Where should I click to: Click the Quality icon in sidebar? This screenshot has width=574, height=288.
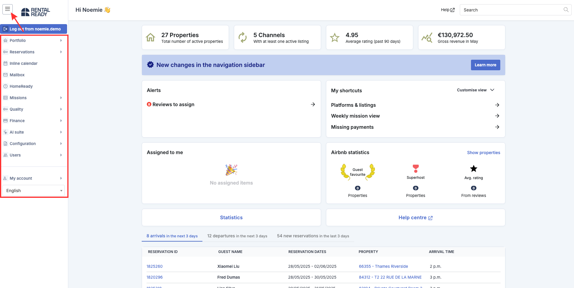coord(5,109)
